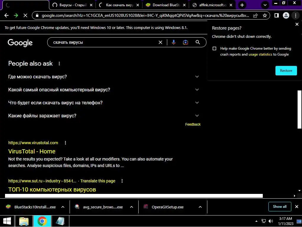This screenshot has height=227, width=302.
Task: Open the Chrome profile avatar menu
Action: pyautogui.click(x=286, y=15)
